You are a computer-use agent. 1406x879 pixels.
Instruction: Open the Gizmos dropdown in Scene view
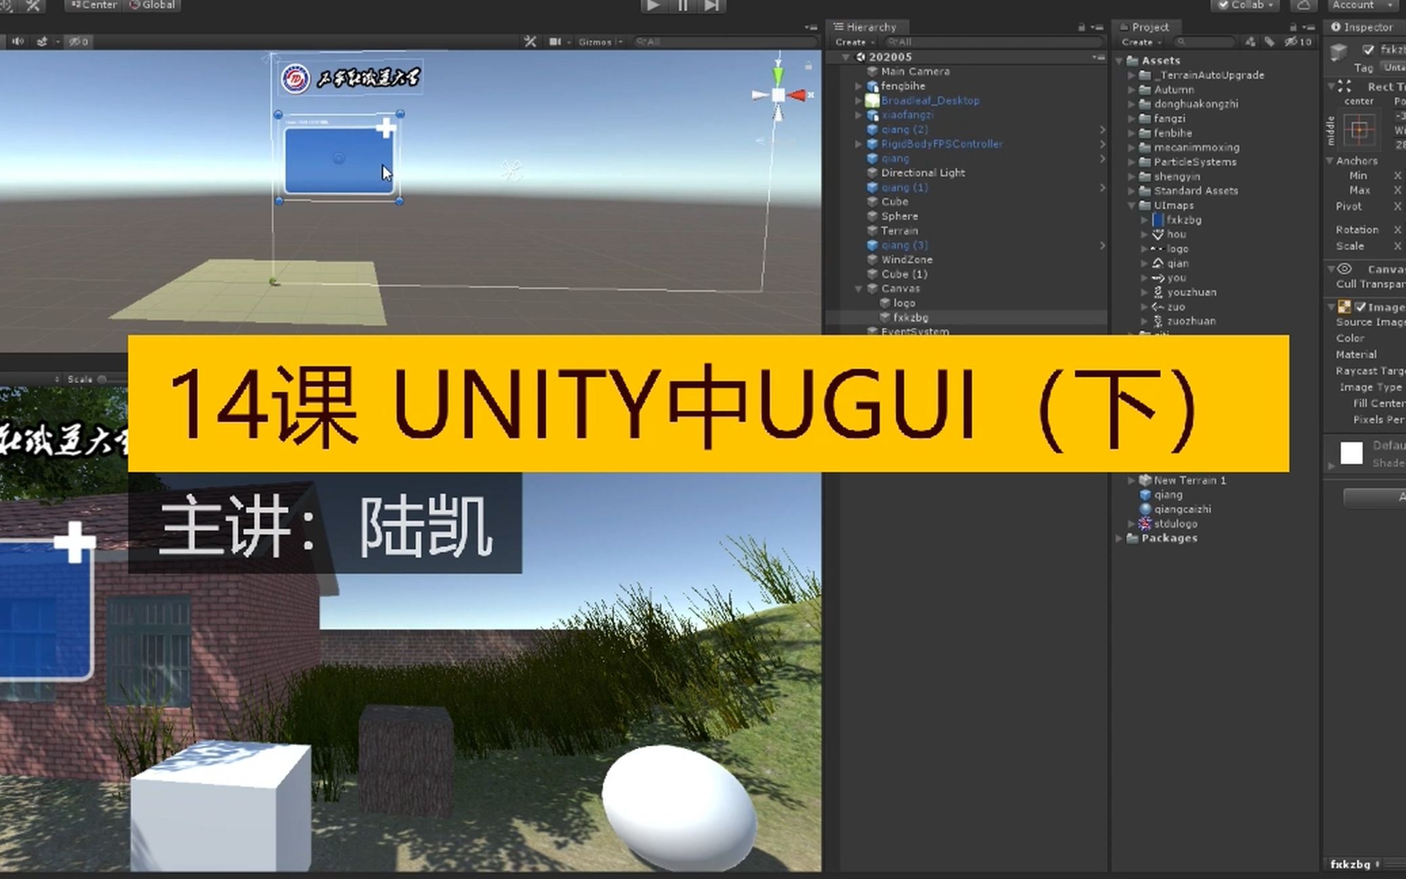tap(598, 41)
